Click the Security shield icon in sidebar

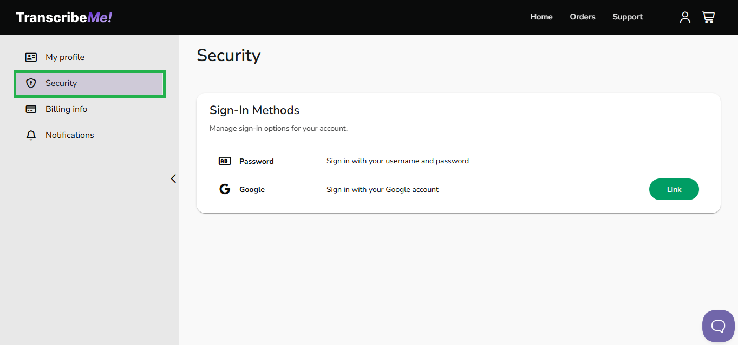click(31, 83)
